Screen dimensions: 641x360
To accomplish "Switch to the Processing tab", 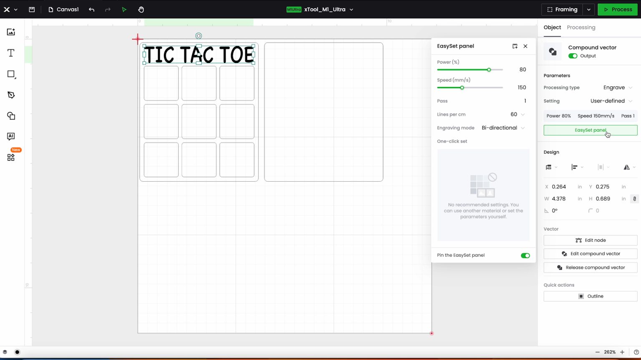I will [x=581, y=27].
